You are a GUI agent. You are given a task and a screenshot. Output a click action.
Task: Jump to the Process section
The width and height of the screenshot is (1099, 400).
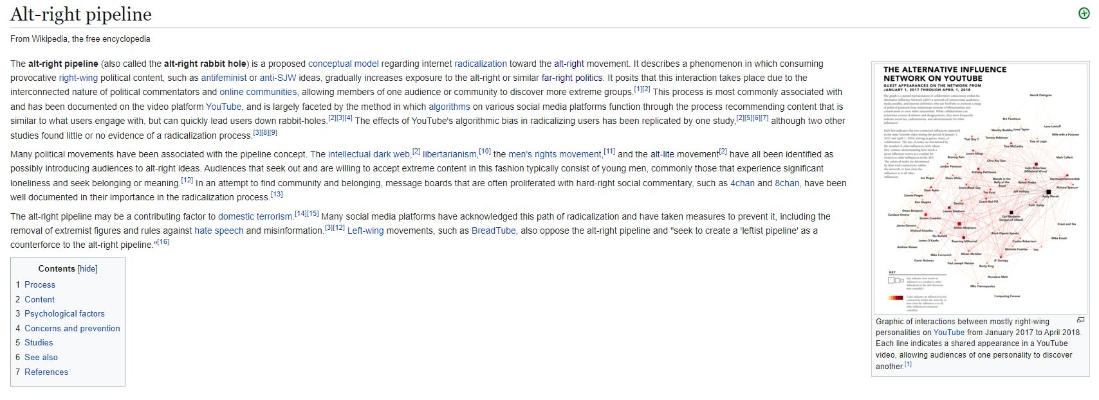click(x=40, y=285)
